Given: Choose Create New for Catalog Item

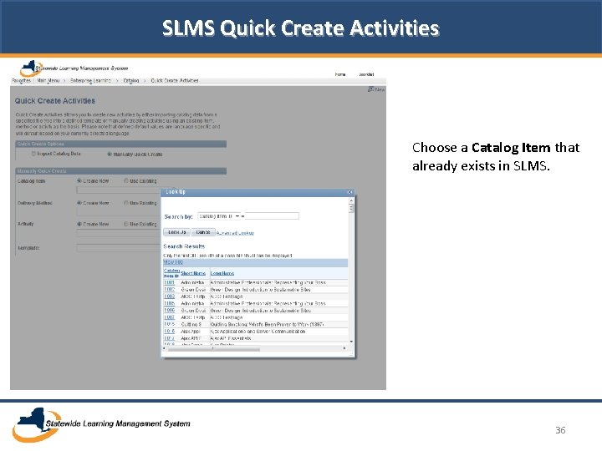Looking at the screenshot, I should tap(79, 180).
